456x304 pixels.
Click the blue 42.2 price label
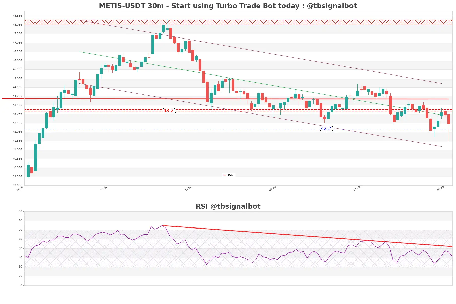[326, 129]
